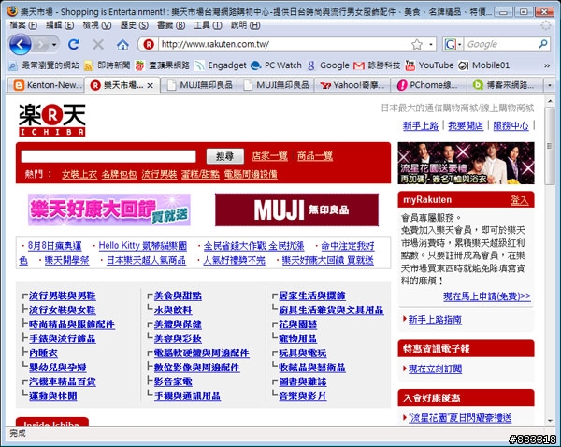The height and width of the screenshot is (447, 561).
Task: Open the list all tabs dropdown
Action: (x=550, y=85)
